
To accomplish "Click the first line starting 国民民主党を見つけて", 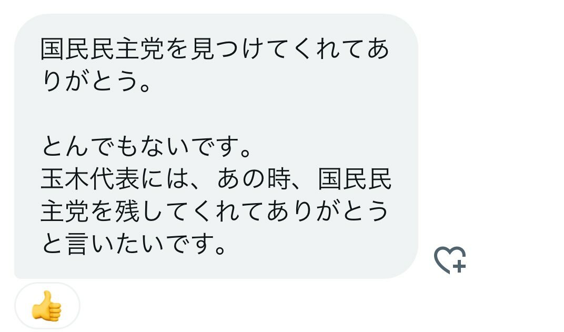I will click(x=215, y=48).
